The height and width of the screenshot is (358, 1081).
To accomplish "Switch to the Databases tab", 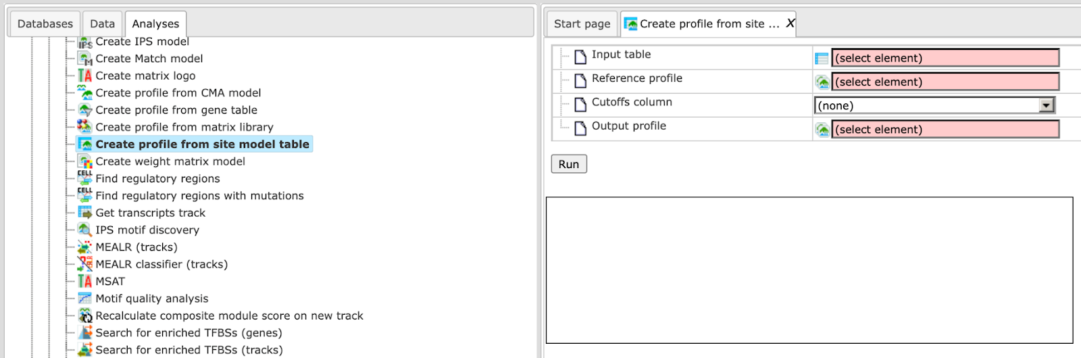I will point(45,24).
